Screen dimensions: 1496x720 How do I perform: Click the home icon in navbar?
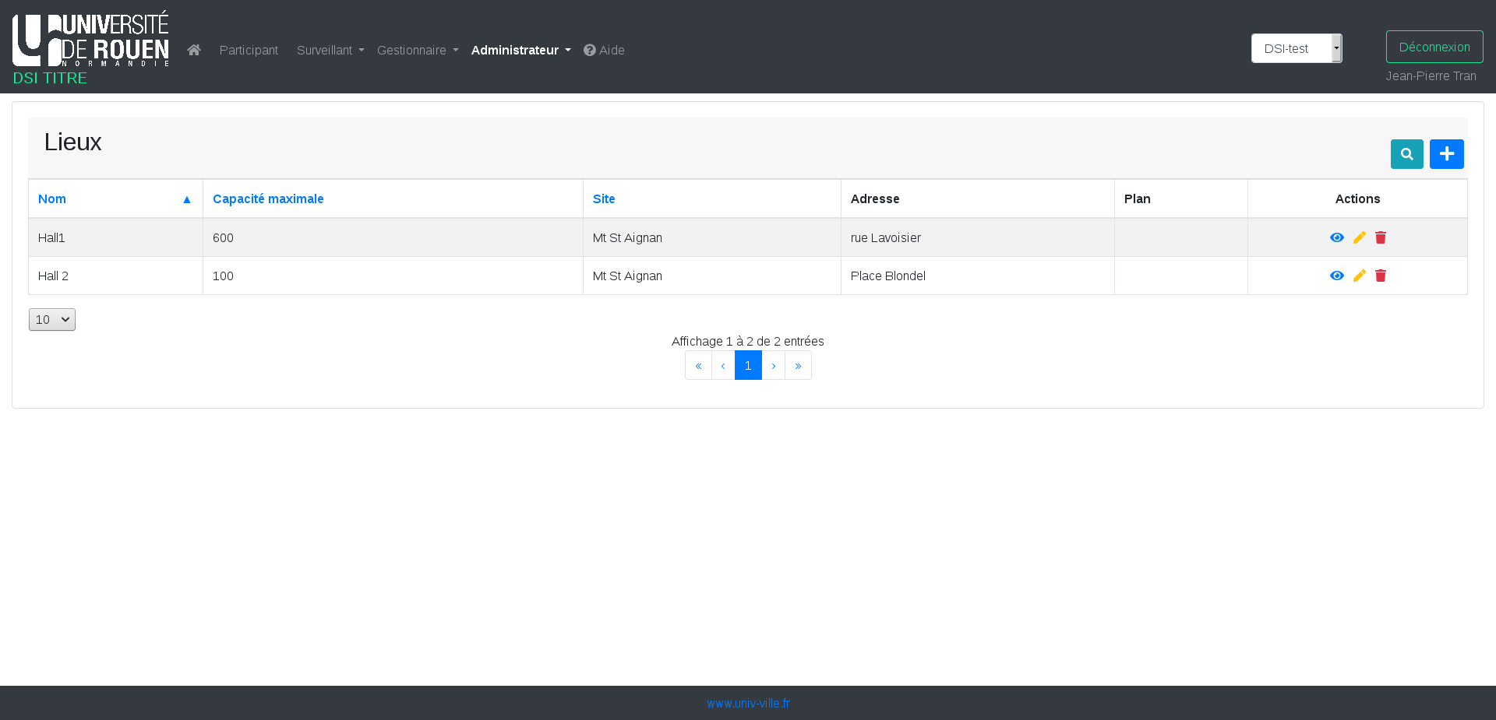click(194, 50)
